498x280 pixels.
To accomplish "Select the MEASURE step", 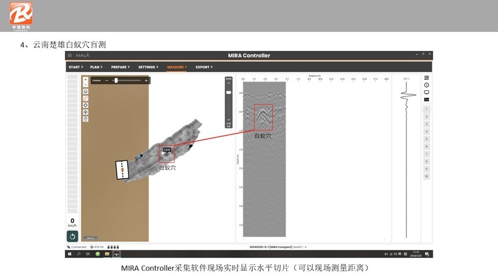I will tap(177, 67).
